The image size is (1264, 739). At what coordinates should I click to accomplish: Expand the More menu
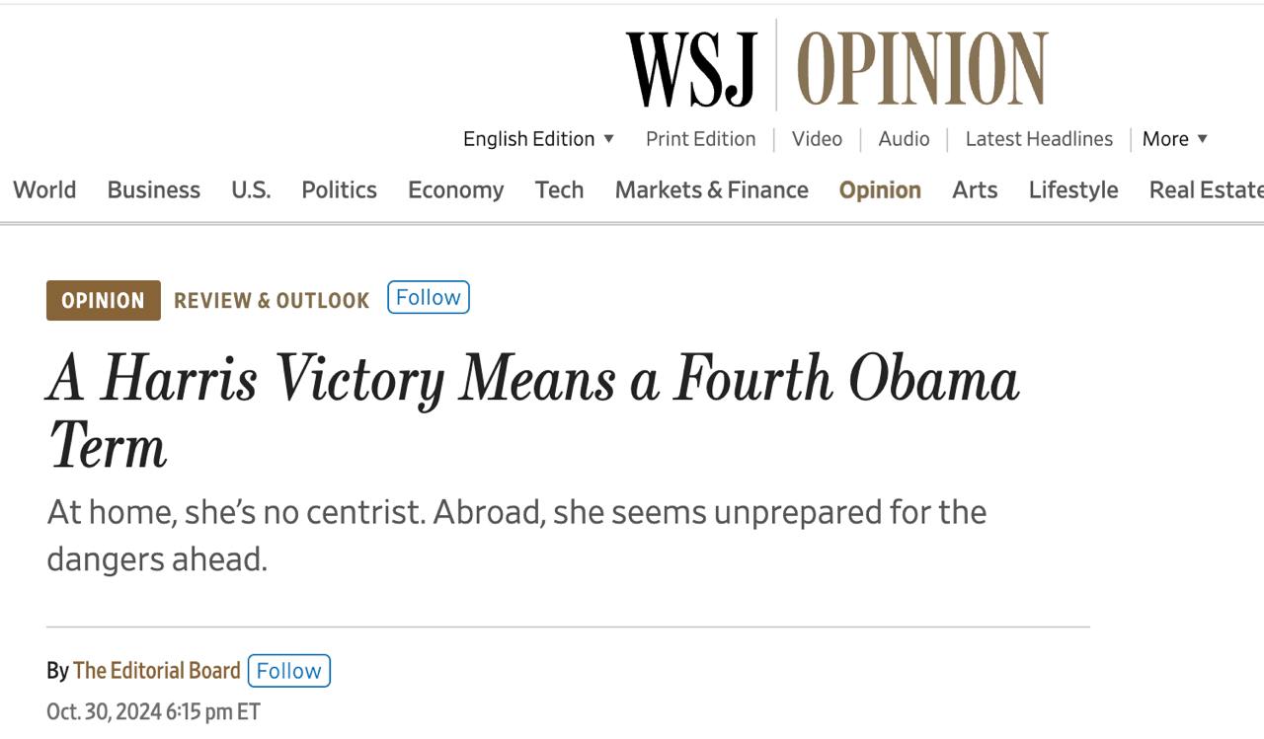point(1174,139)
